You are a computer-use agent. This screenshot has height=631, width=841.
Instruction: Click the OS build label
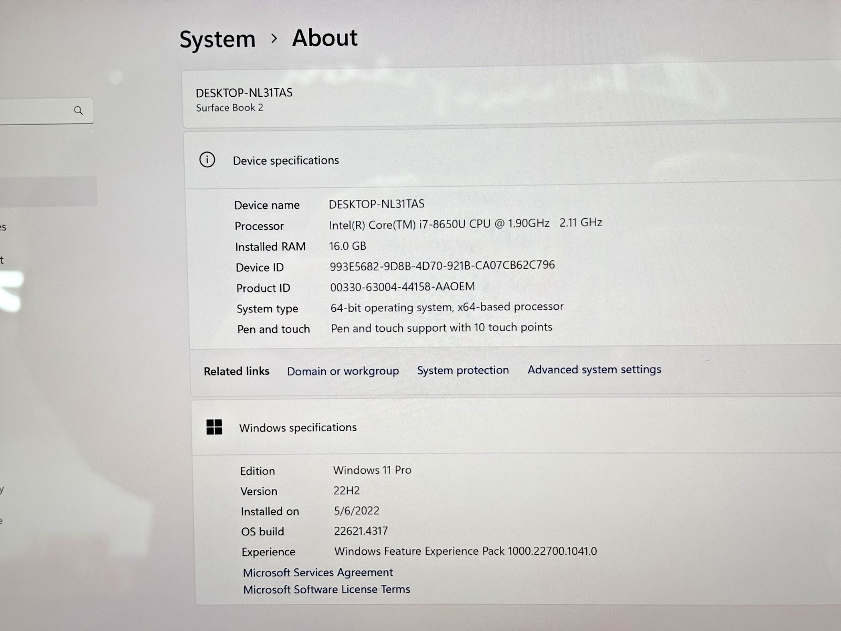point(262,532)
